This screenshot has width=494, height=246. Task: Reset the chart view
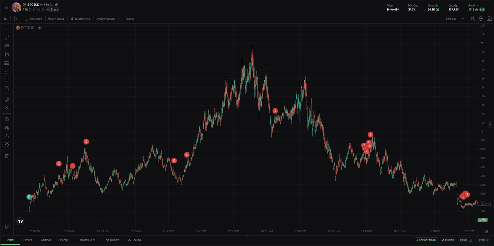pyautogui.click(x=130, y=18)
